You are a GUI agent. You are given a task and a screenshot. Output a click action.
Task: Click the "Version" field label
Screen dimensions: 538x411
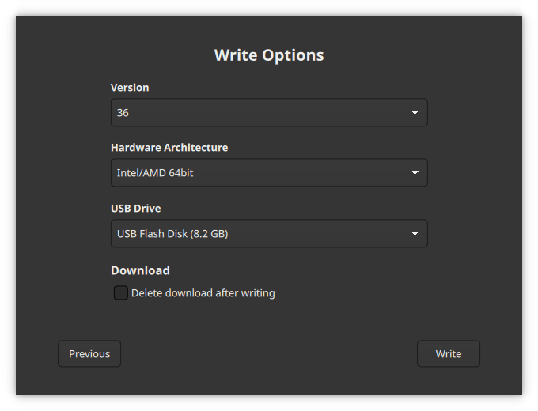click(x=130, y=88)
